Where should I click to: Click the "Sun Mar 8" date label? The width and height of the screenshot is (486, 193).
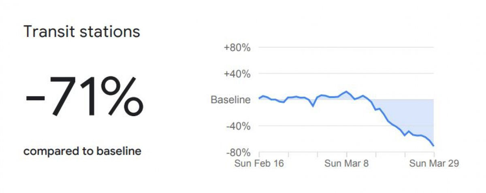pyautogui.click(x=347, y=164)
